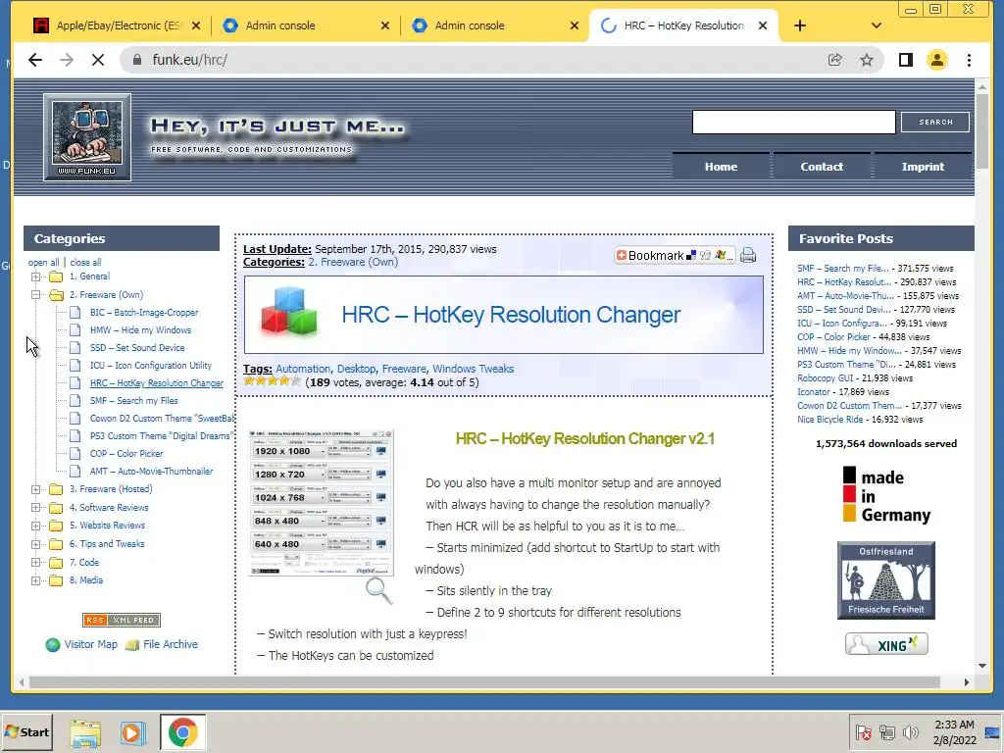Click the volume speaker tray icon
The height and width of the screenshot is (753, 1004).
[x=910, y=733]
